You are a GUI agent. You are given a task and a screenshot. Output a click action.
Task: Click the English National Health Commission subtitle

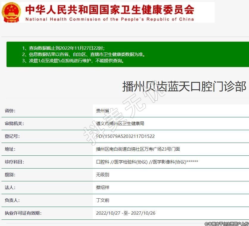109,19
